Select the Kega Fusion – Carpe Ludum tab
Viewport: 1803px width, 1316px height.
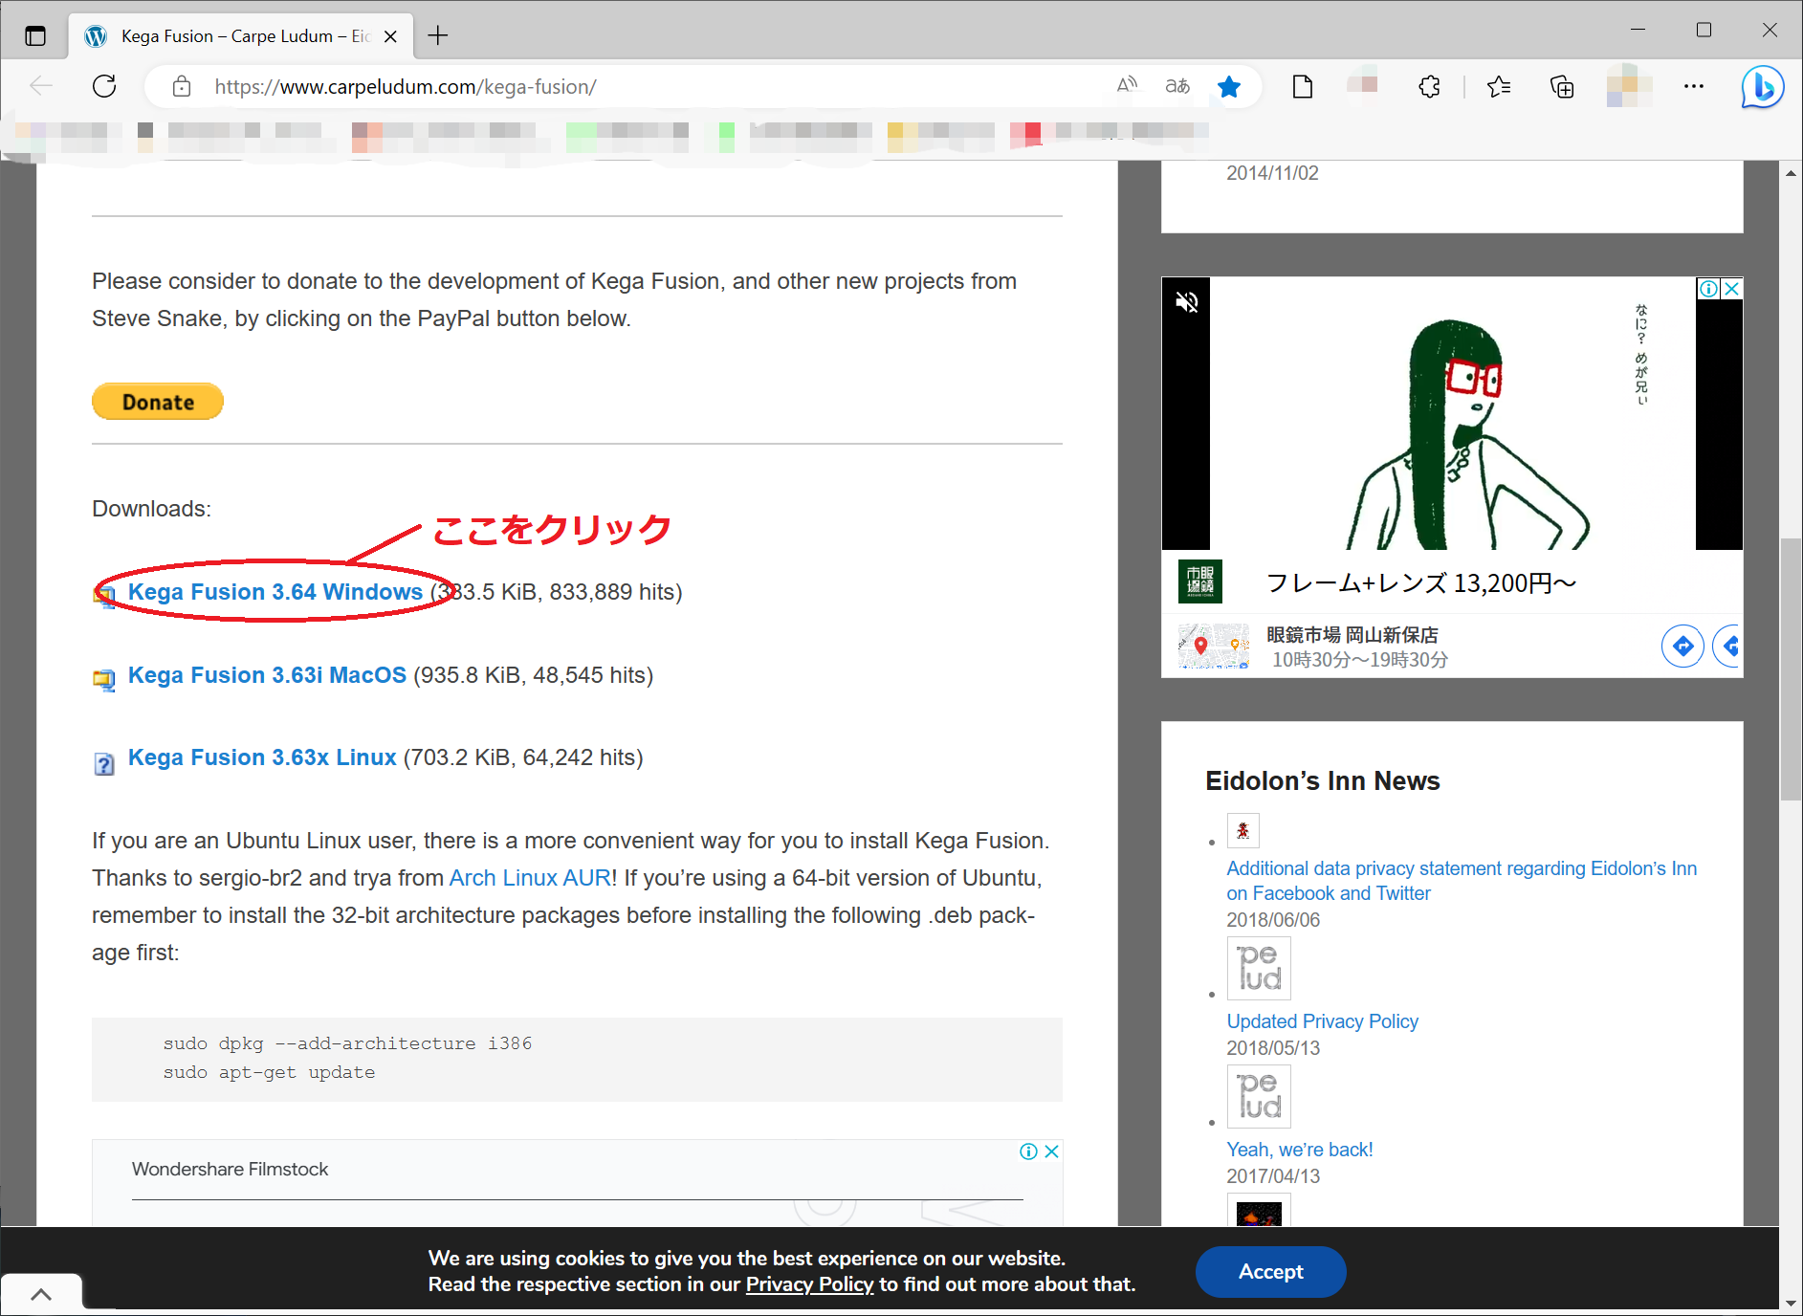(241, 36)
